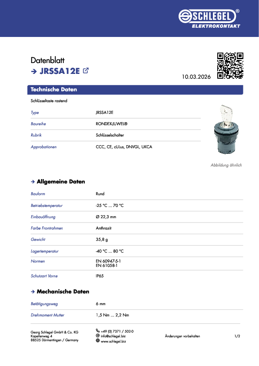The image size is (259, 366).
Task: Click the arrow icon beside Allgemeine Daten
Action: click(33, 182)
